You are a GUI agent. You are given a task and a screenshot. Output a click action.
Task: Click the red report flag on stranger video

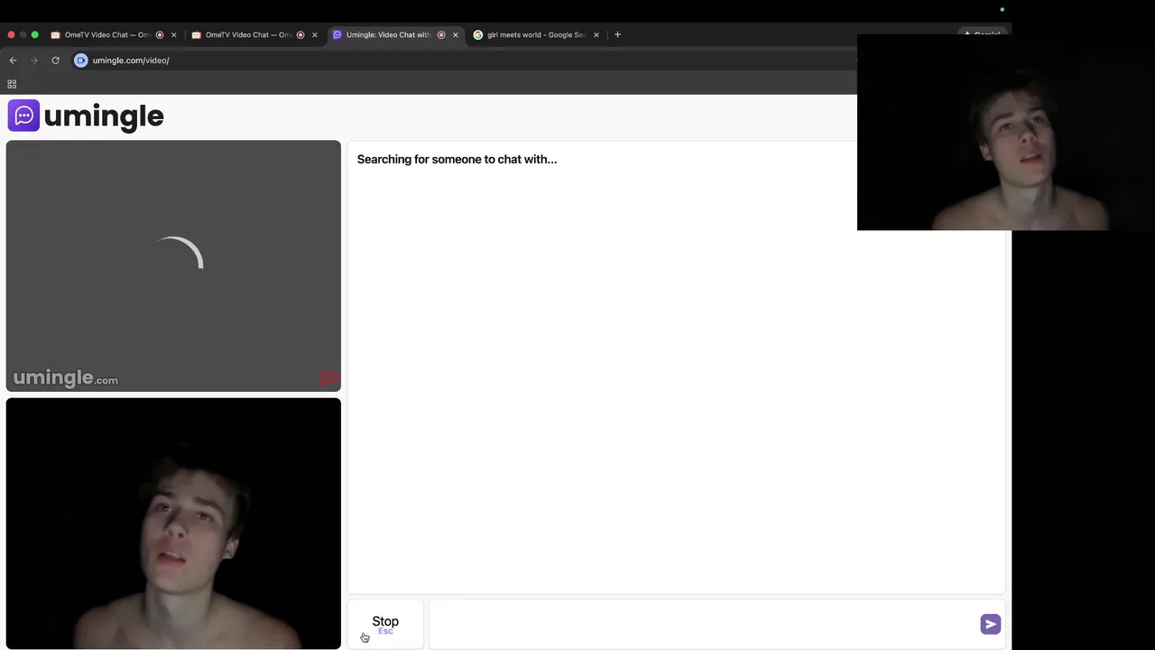coord(328,379)
